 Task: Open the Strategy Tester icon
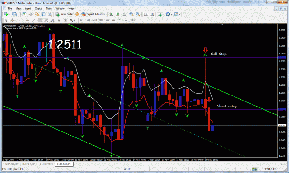pyautogui.click(x=49, y=14)
